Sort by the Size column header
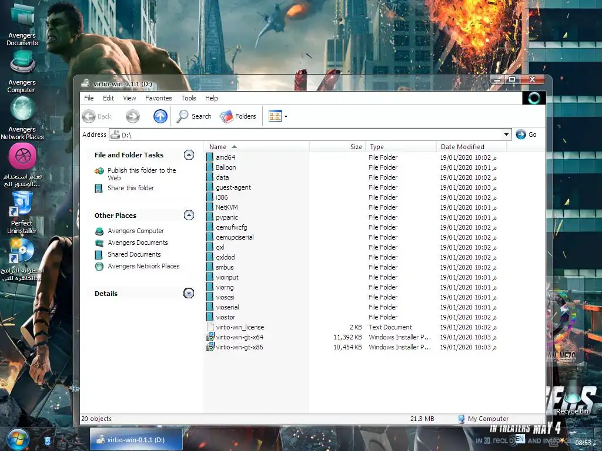Screen dimensions: 602x451 337,147
